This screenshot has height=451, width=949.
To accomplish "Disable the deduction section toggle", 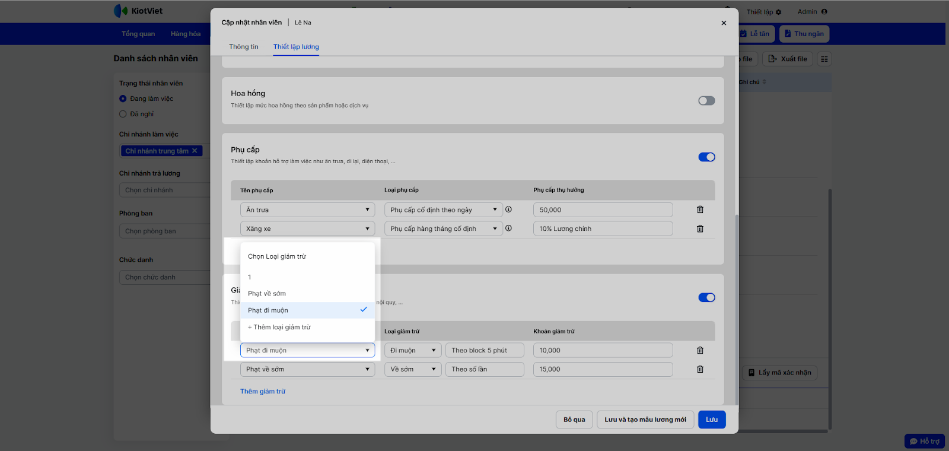I will (706, 298).
